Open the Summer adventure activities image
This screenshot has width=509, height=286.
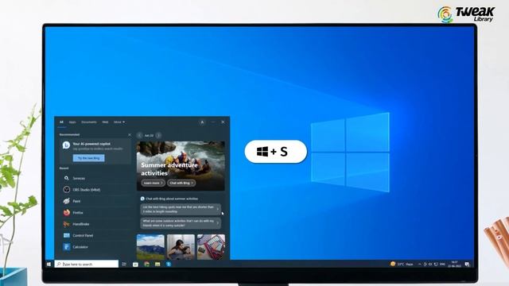(x=181, y=166)
